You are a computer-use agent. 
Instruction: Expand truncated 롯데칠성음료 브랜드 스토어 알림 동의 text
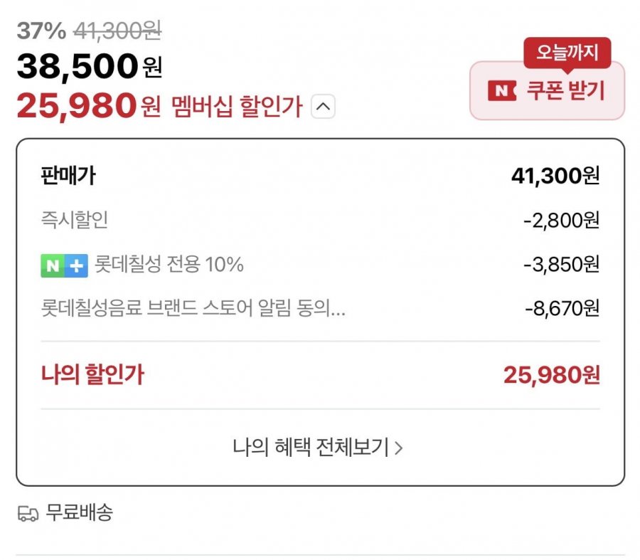point(193,310)
